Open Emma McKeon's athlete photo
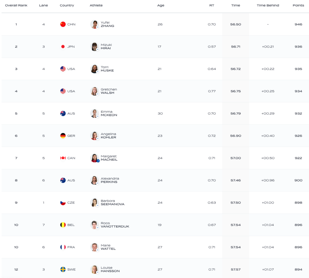 click(x=94, y=114)
